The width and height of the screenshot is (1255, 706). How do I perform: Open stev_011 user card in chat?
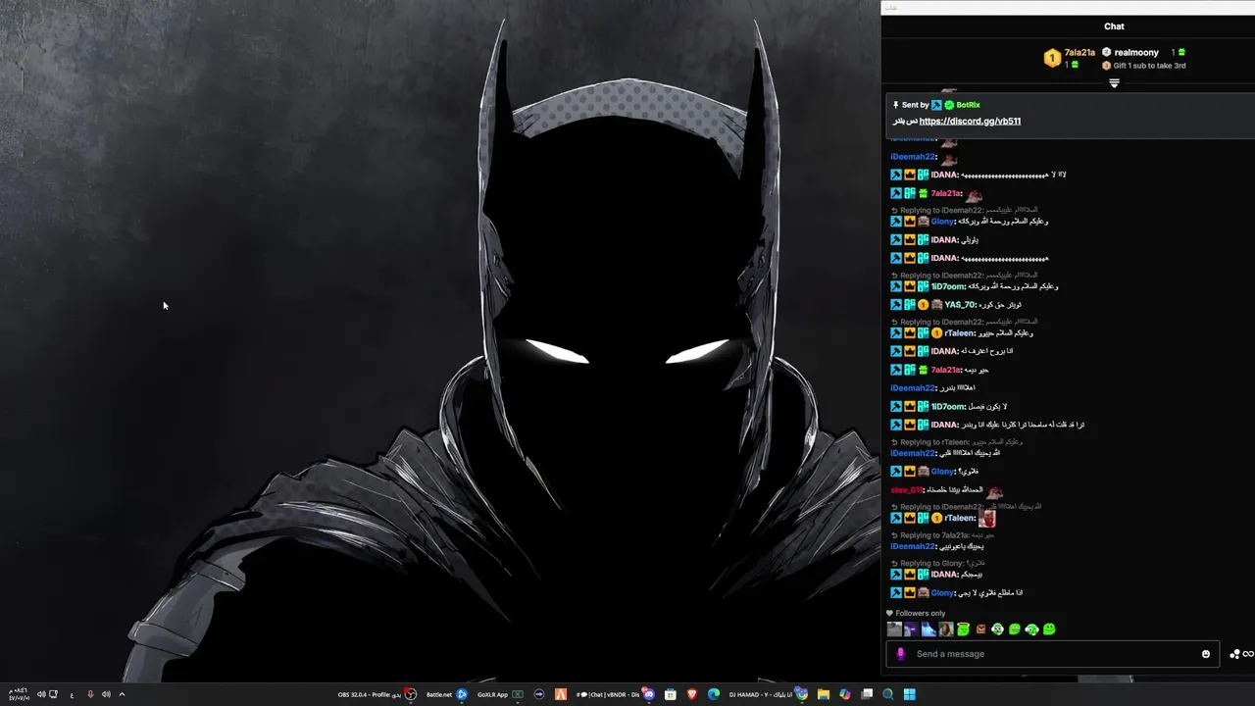(907, 490)
